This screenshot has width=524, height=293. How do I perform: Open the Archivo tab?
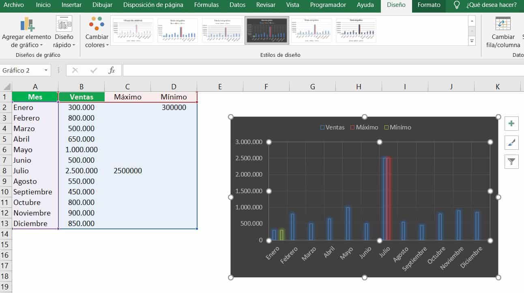tap(14, 5)
